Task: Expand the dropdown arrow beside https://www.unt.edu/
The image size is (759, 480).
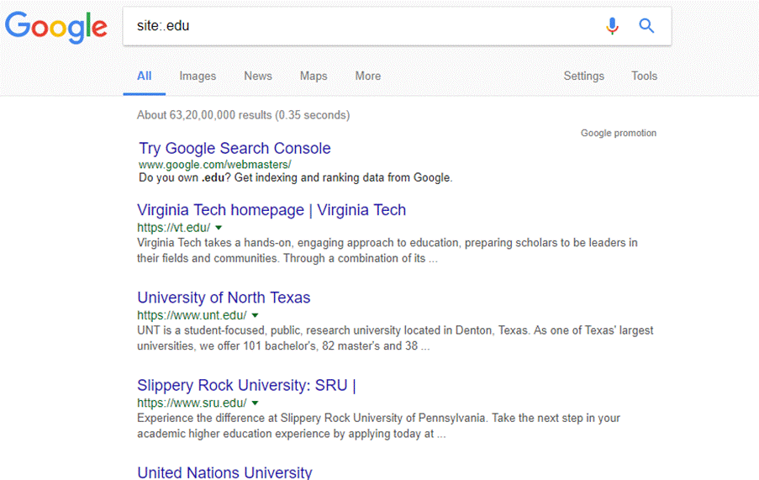Action: 256,316
